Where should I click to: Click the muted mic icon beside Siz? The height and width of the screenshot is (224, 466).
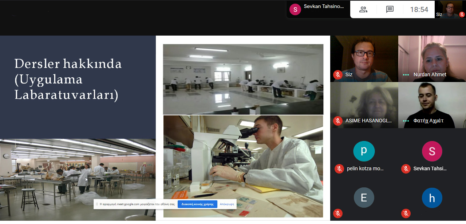pyautogui.click(x=338, y=75)
